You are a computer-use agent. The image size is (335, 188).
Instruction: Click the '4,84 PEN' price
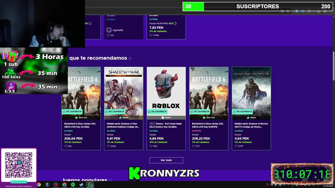point(156,139)
